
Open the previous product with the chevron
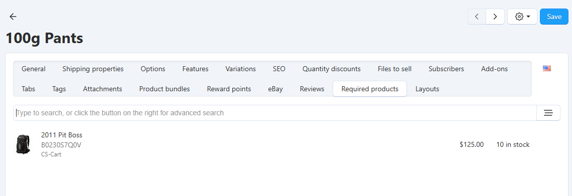coord(477,17)
